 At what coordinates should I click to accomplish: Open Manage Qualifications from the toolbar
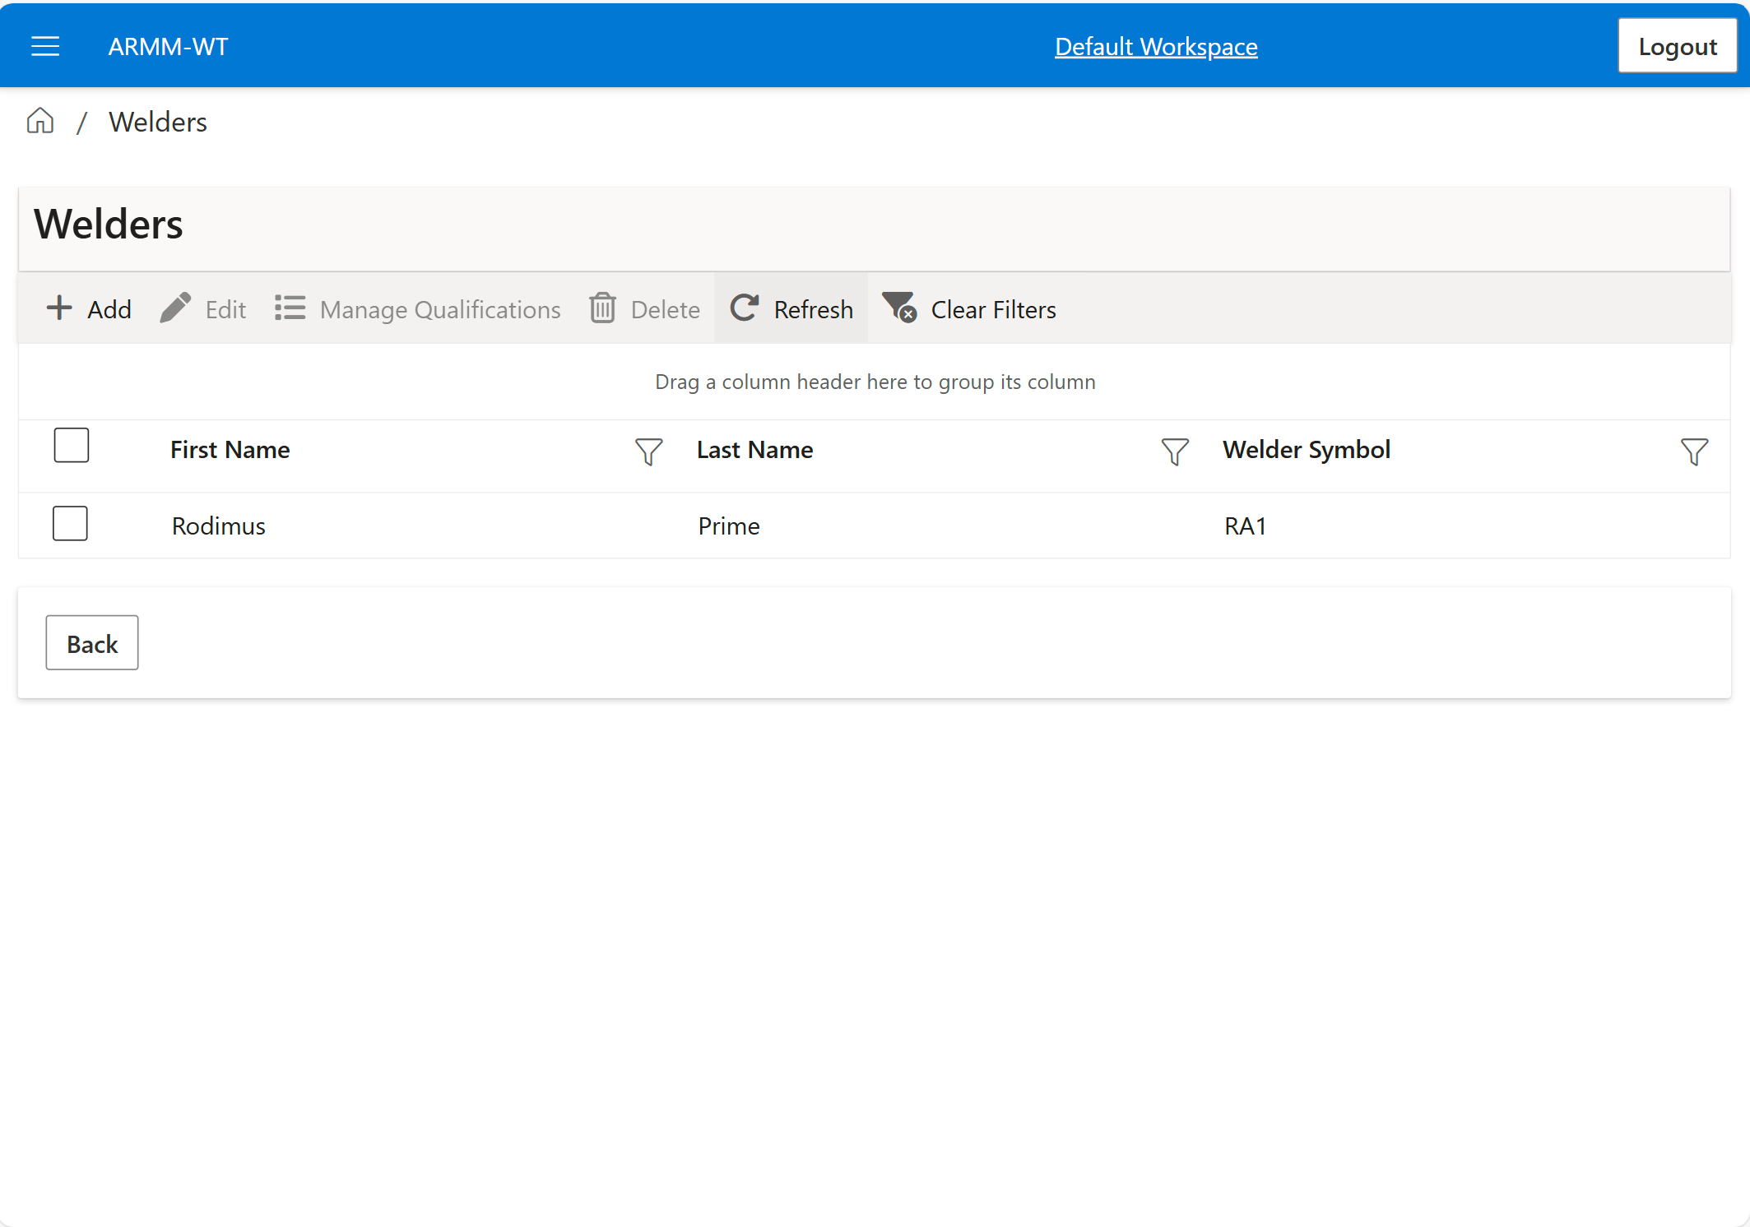[x=418, y=309]
